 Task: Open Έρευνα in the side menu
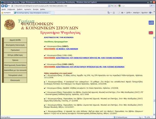tap(15, 60)
